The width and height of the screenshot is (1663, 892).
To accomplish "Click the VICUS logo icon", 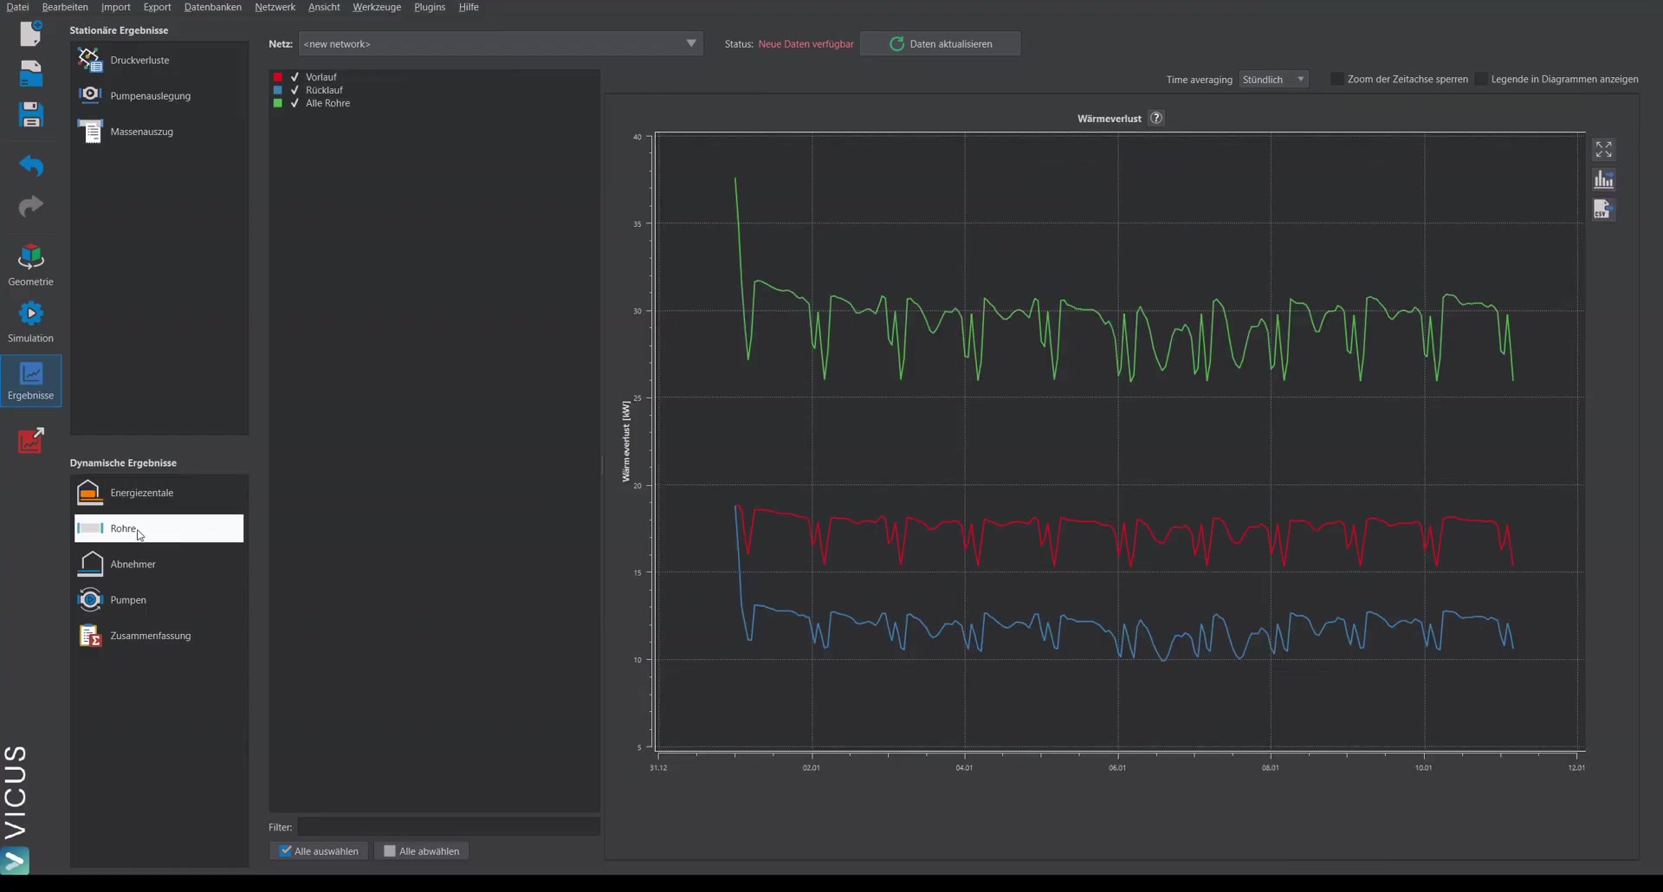I will coord(15,860).
